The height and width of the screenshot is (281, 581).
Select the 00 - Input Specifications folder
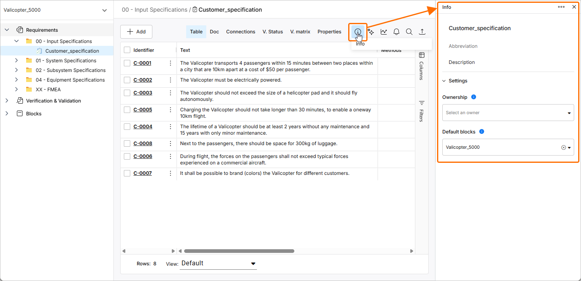[x=64, y=41]
